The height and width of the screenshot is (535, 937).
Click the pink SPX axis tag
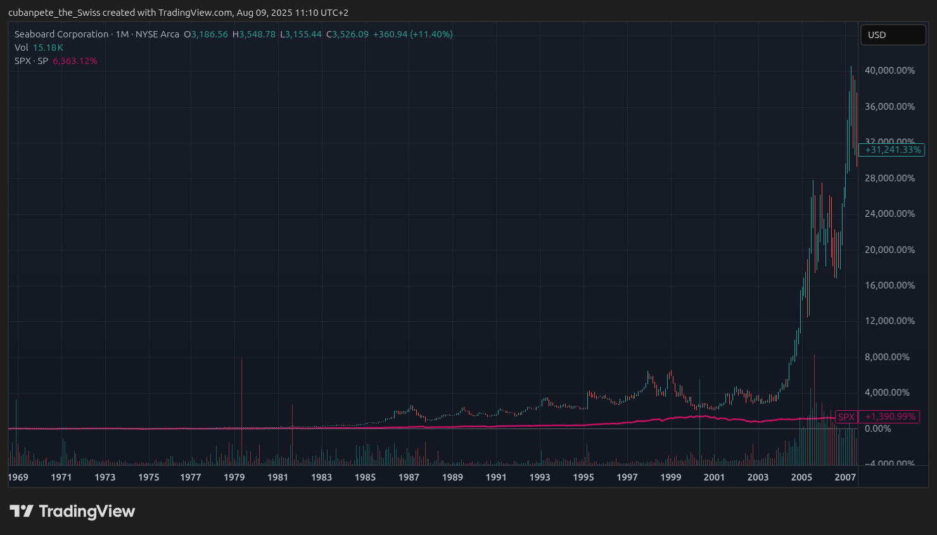[846, 417]
